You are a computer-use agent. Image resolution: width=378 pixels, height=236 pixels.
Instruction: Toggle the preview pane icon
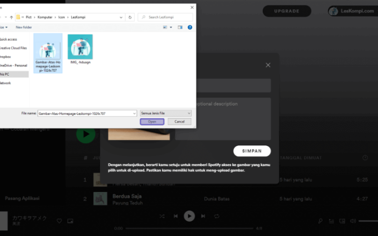point(180,27)
